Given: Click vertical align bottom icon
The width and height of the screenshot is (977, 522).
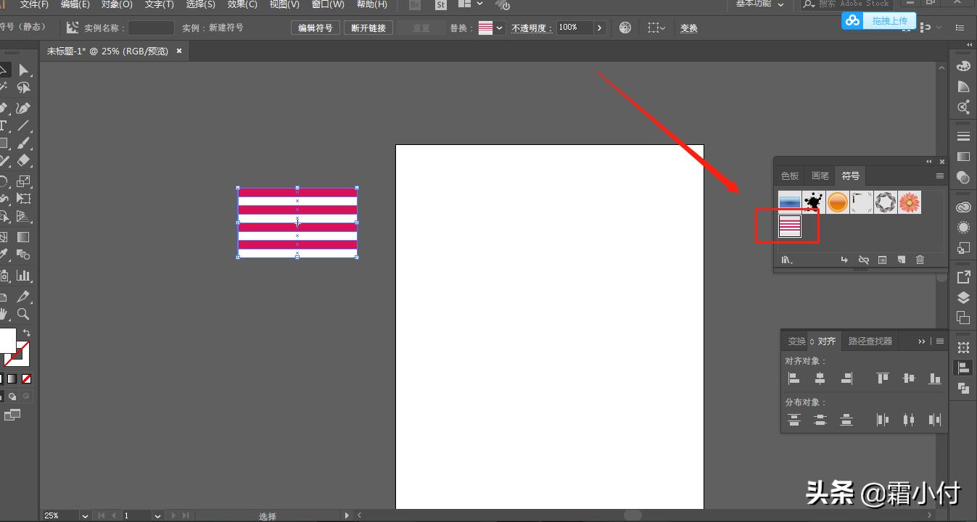Looking at the screenshot, I should [935, 378].
